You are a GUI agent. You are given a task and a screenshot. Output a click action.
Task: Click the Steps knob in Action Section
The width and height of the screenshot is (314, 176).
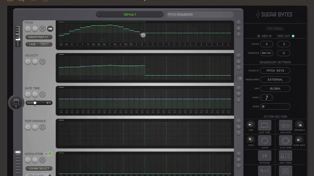click(251, 140)
